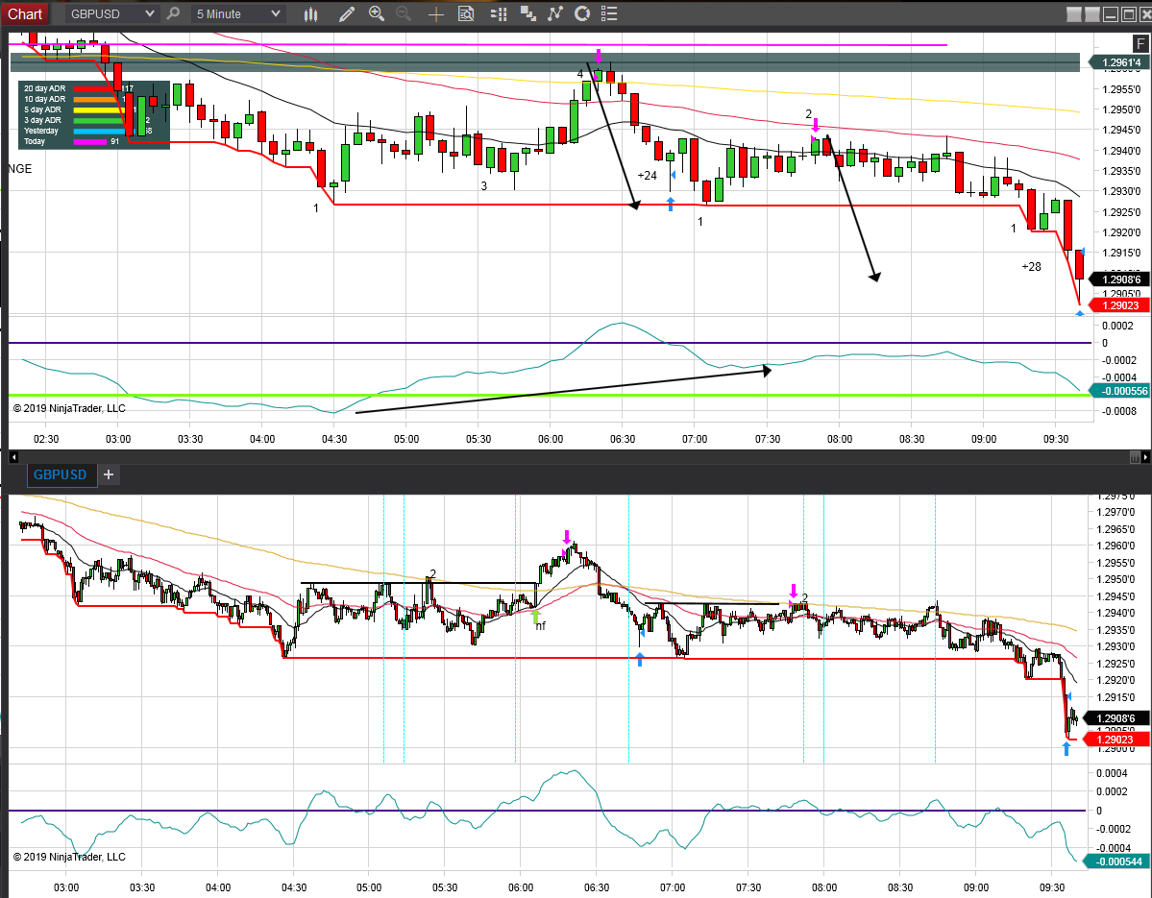Viewport: 1152px width, 898px height.
Task: Click the first gray link button
Action: tap(1074, 14)
